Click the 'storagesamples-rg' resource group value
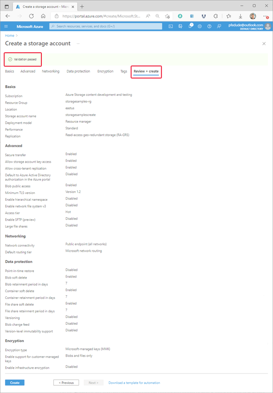This screenshot has height=393, width=273. pos(78,101)
